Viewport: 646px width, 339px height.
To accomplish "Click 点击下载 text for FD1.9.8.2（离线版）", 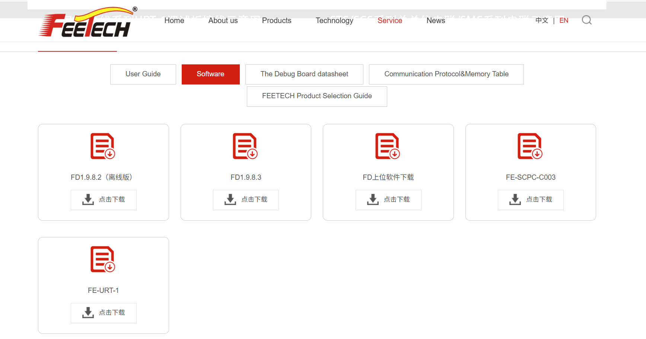I will [112, 199].
